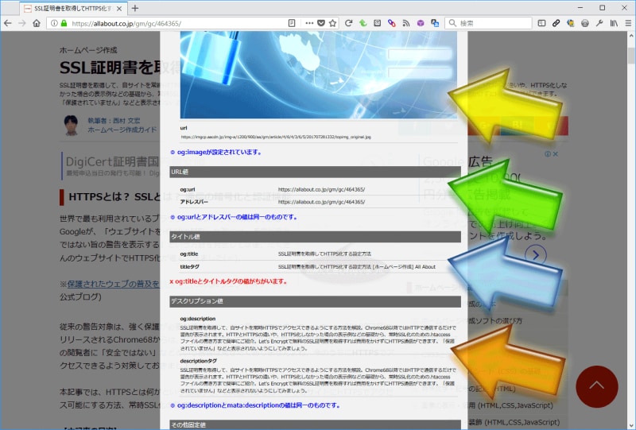Click the タイトル値 section header
The image size is (636, 430).
pyautogui.click(x=315, y=237)
